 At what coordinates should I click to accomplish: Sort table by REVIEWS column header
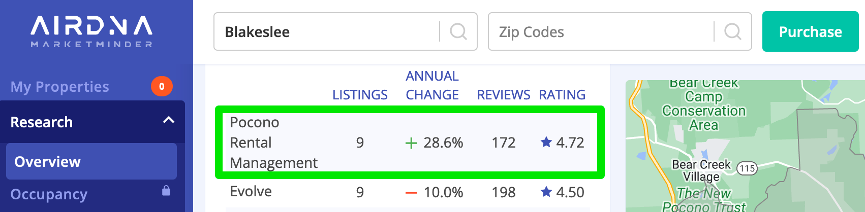[x=504, y=95]
